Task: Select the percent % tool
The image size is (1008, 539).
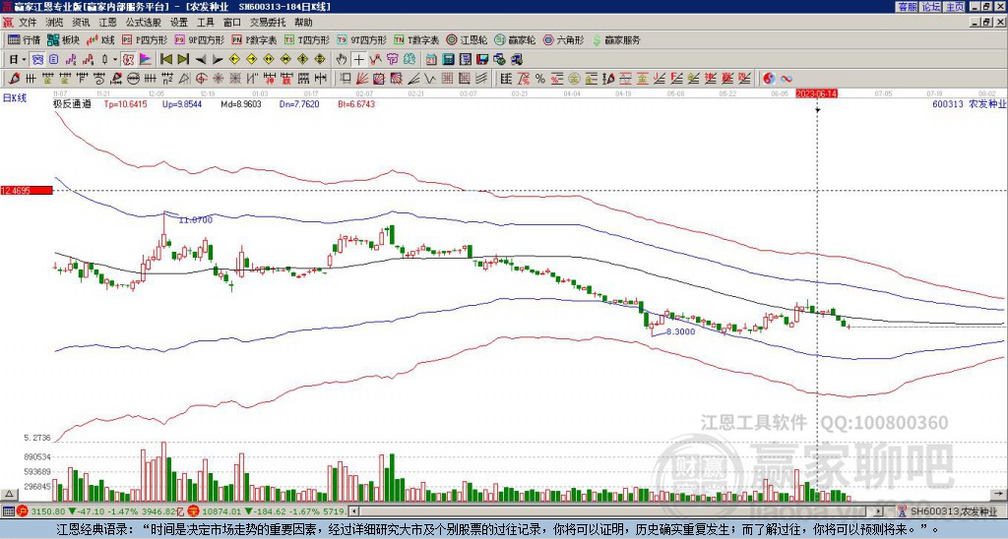Action: point(540,79)
